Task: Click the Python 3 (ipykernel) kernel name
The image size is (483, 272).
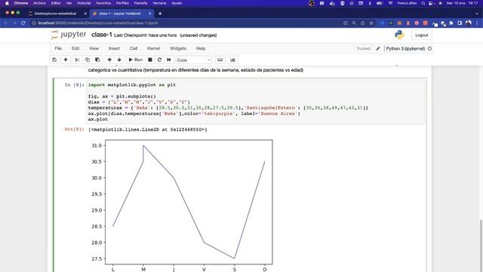Action: [405, 48]
